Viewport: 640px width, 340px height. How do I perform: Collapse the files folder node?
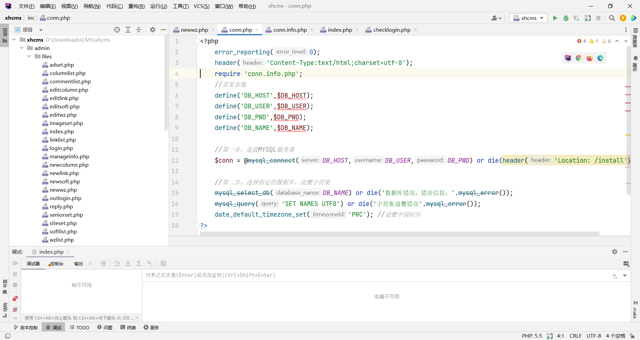[29, 56]
